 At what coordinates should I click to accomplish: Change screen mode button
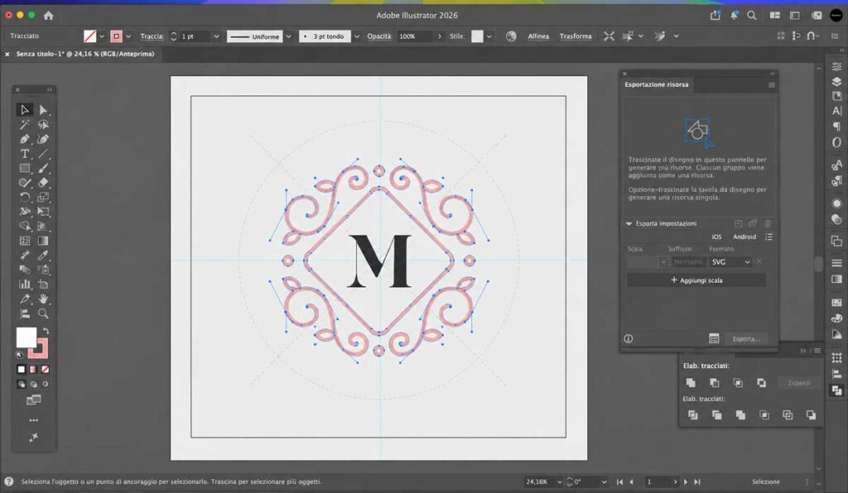(x=33, y=400)
